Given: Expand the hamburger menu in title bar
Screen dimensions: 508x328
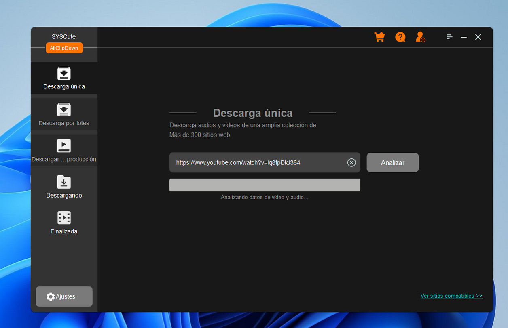Looking at the screenshot, I should (449, 37).
